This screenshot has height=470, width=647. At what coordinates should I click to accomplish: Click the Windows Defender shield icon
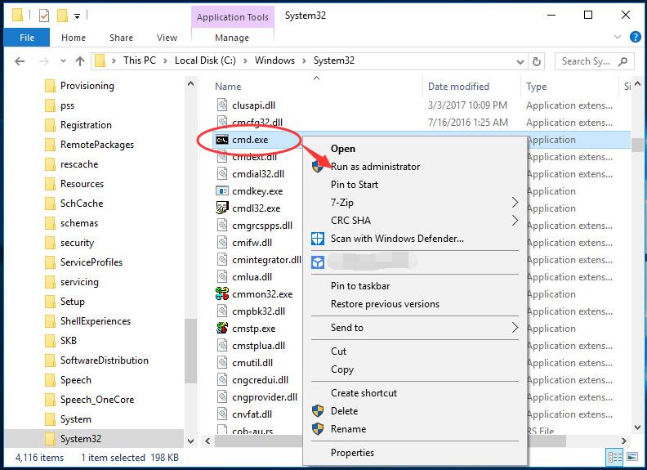(317, 239)
